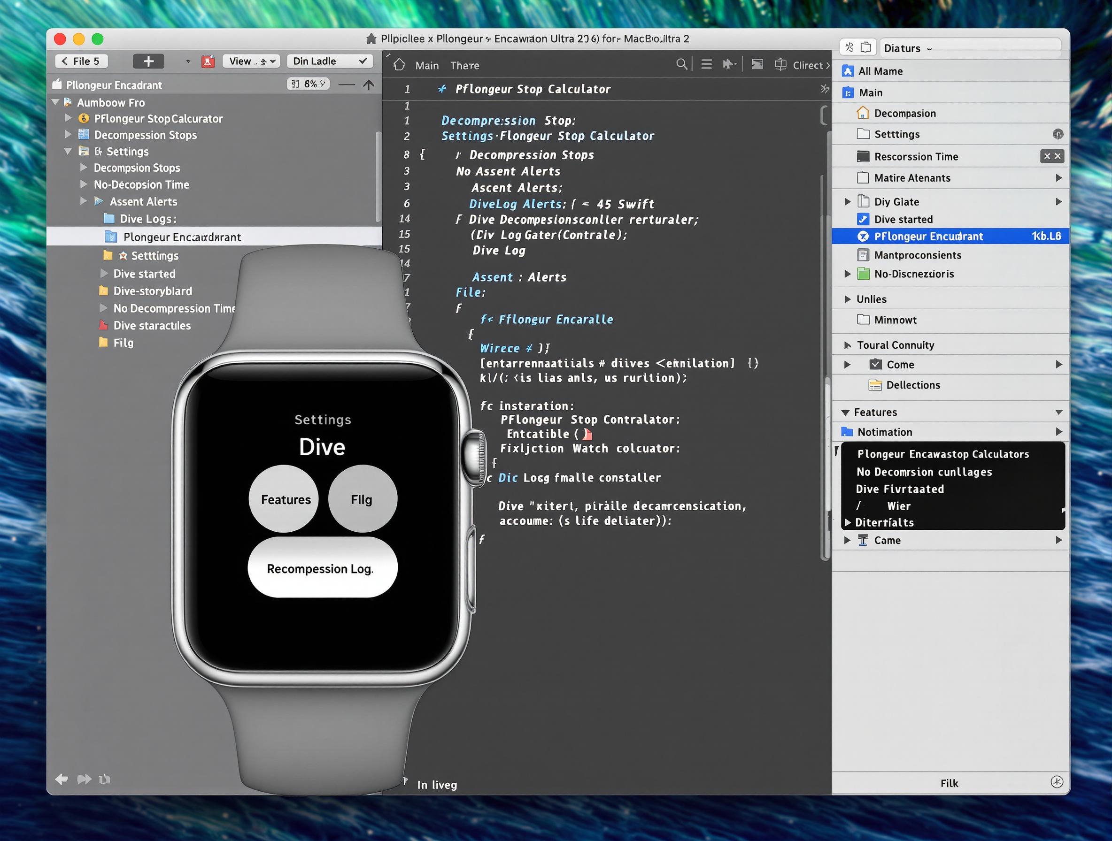
Task: Dismiss Rescorssion Time using the double-x toggle
Action: click(1053, 156)
